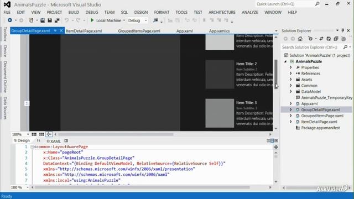This screenshot has width=354, height=199.
Task: Collapse the AnimalsPuzzle project node
Action: tap(285, 61)
